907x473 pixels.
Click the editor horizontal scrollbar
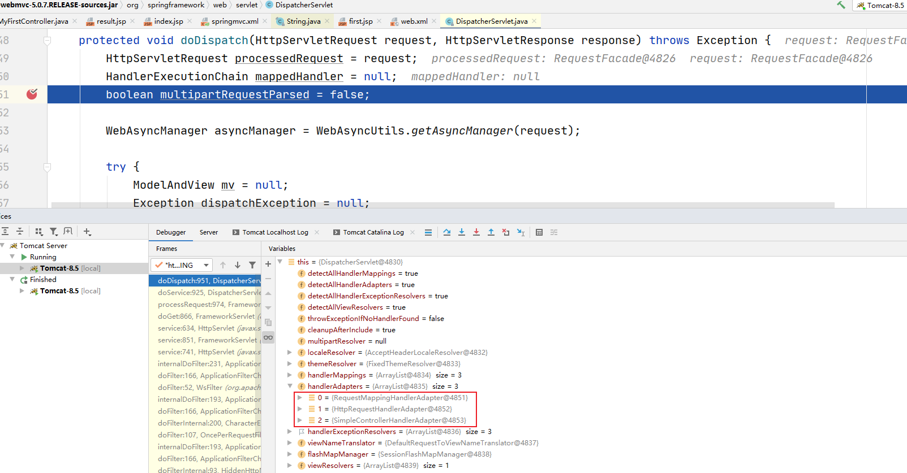pyautogui.click(x=442, y=205)
